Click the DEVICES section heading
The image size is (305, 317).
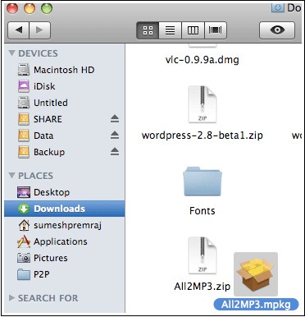(38, 53)
